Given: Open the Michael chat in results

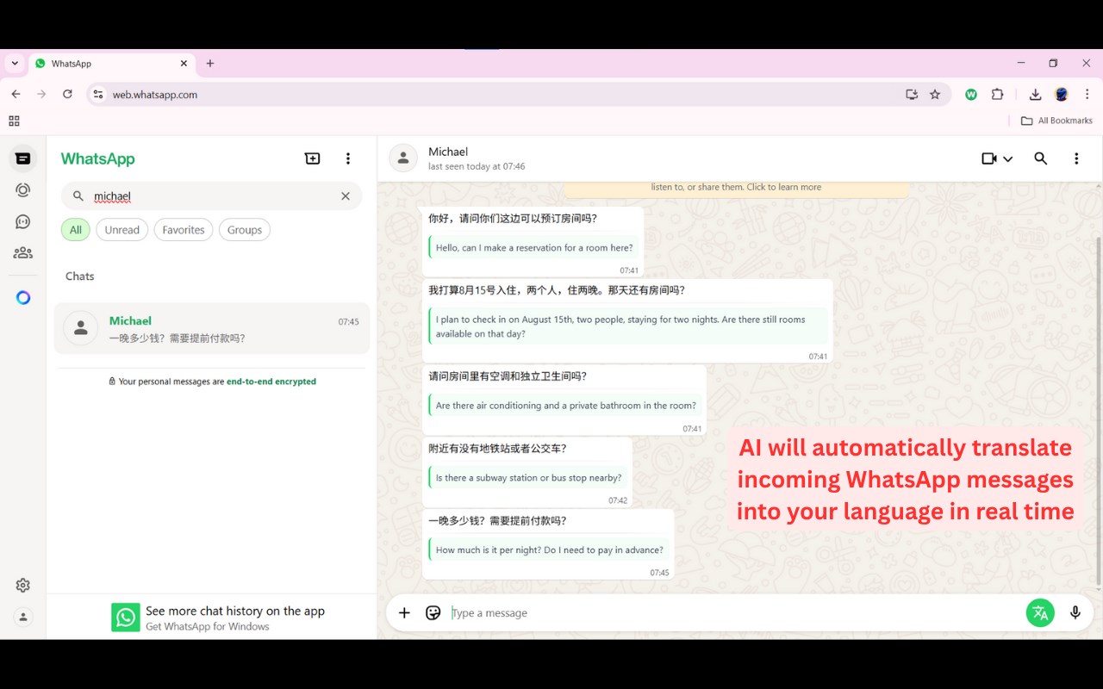Looking at the screenshot, I should pyautogui.click(x=212, y=328).
